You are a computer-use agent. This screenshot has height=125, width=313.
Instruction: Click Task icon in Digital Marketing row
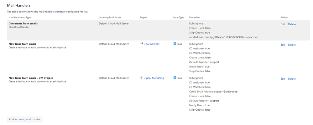point(175,78)
